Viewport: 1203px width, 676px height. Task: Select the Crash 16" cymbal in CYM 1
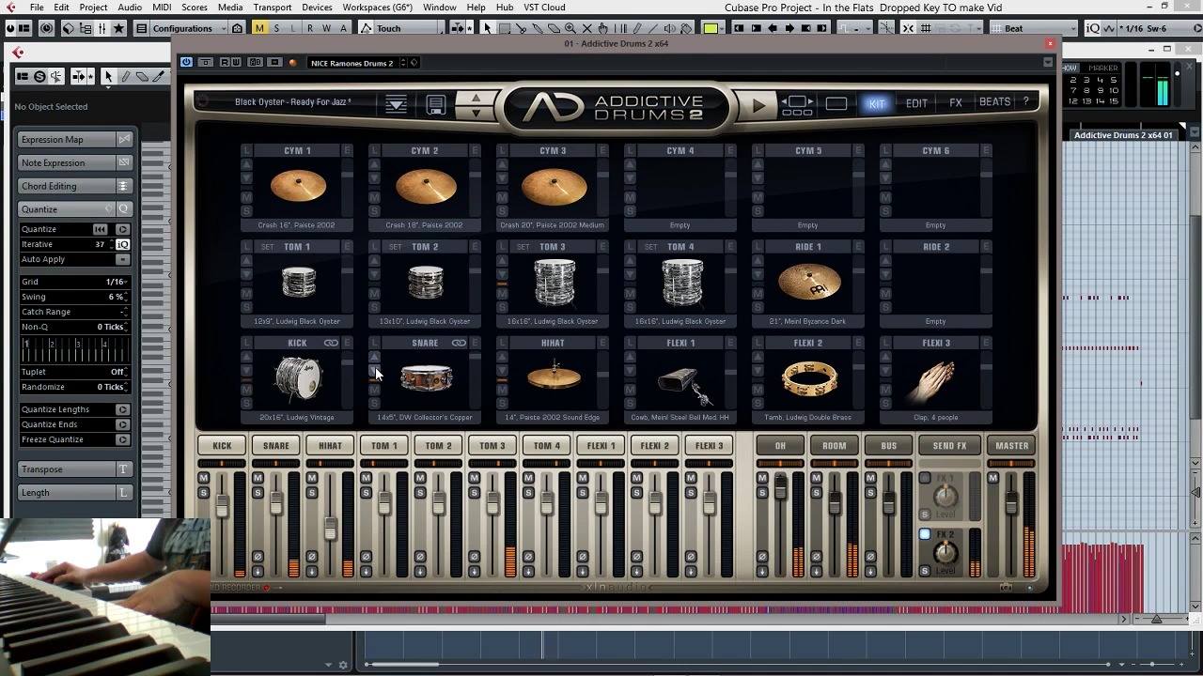(299, 187)
